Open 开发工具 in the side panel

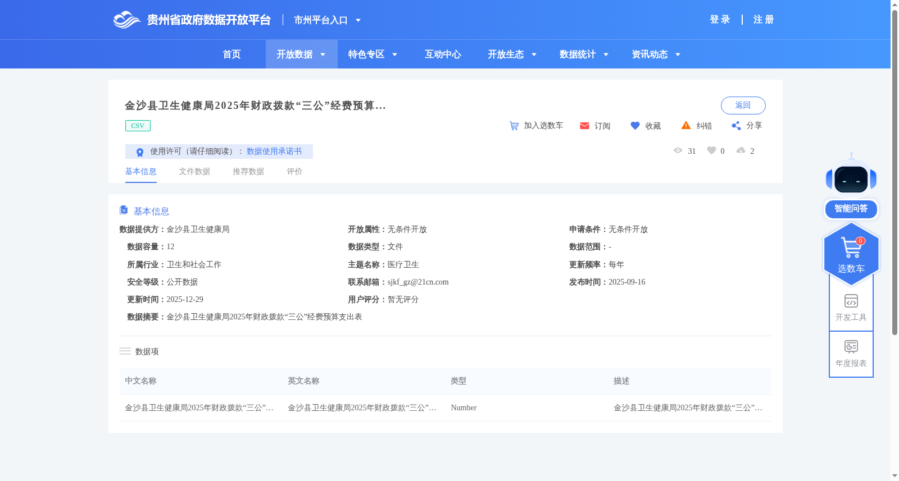click(x=851, y=308)
